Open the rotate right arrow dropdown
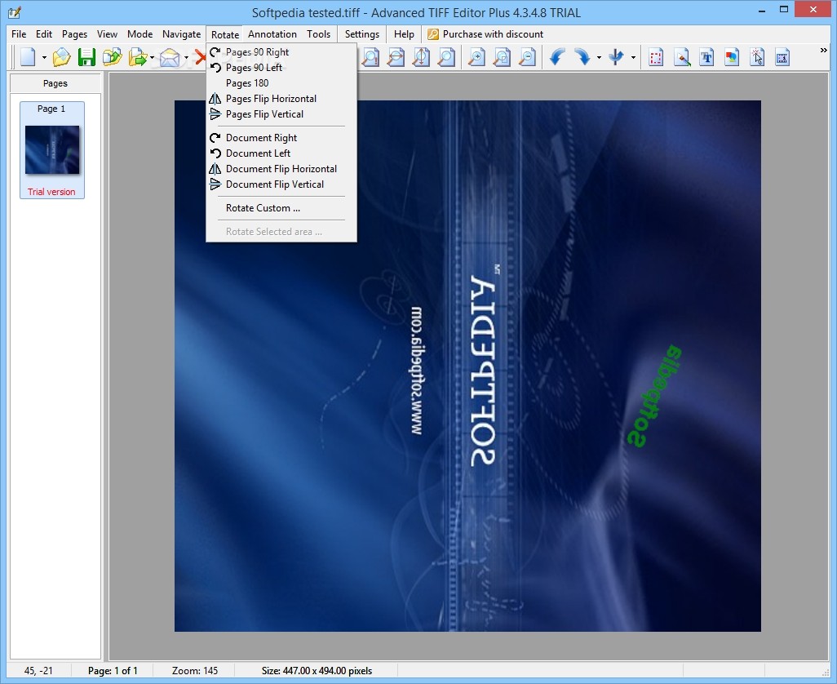Screen dimensions: 837x684 coord(599,58)
